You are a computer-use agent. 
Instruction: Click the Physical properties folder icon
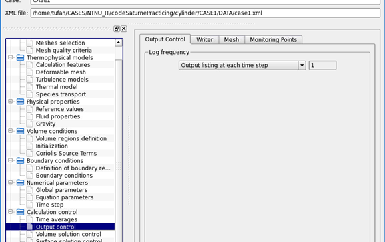click(21, 102)
